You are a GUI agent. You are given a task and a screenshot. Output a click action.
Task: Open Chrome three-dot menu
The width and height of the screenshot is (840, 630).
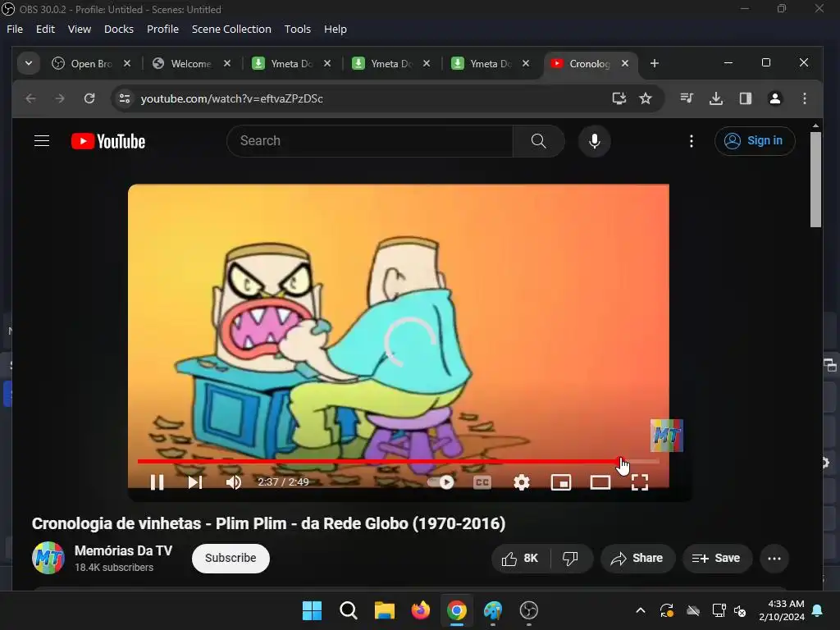point(804,98)
